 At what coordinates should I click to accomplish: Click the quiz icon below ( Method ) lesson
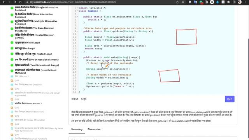pos(12,80)
